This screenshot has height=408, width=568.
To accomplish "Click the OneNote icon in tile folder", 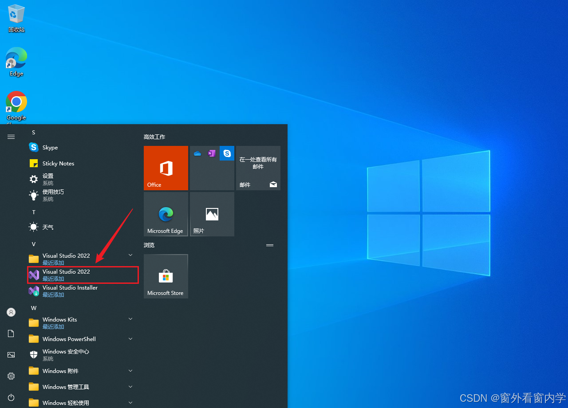I will (x=212, y=153).
